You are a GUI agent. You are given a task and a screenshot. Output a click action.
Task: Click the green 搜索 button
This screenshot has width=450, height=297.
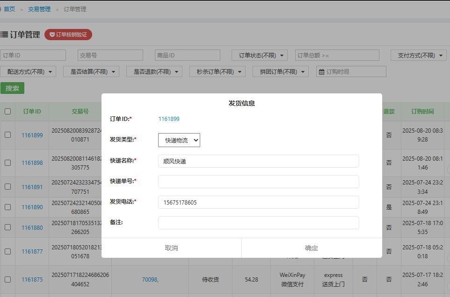click(x=12, y=88)
